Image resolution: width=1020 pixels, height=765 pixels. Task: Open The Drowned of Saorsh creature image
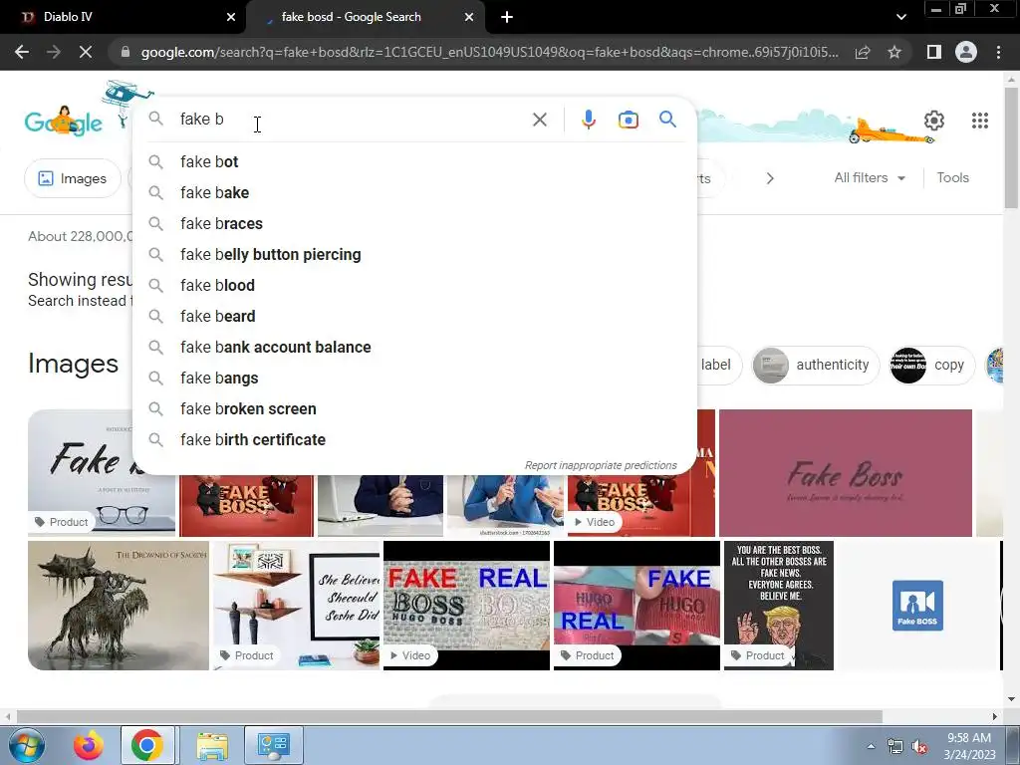[x=119, y=605]
